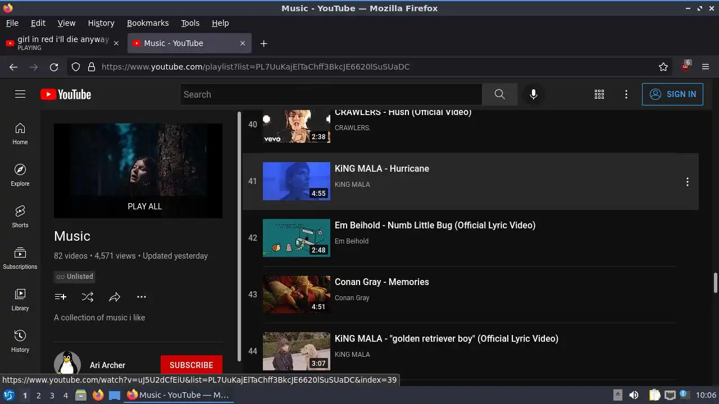Open action menu for KiNG MALA - Hurricane

(x=687, y=182)
